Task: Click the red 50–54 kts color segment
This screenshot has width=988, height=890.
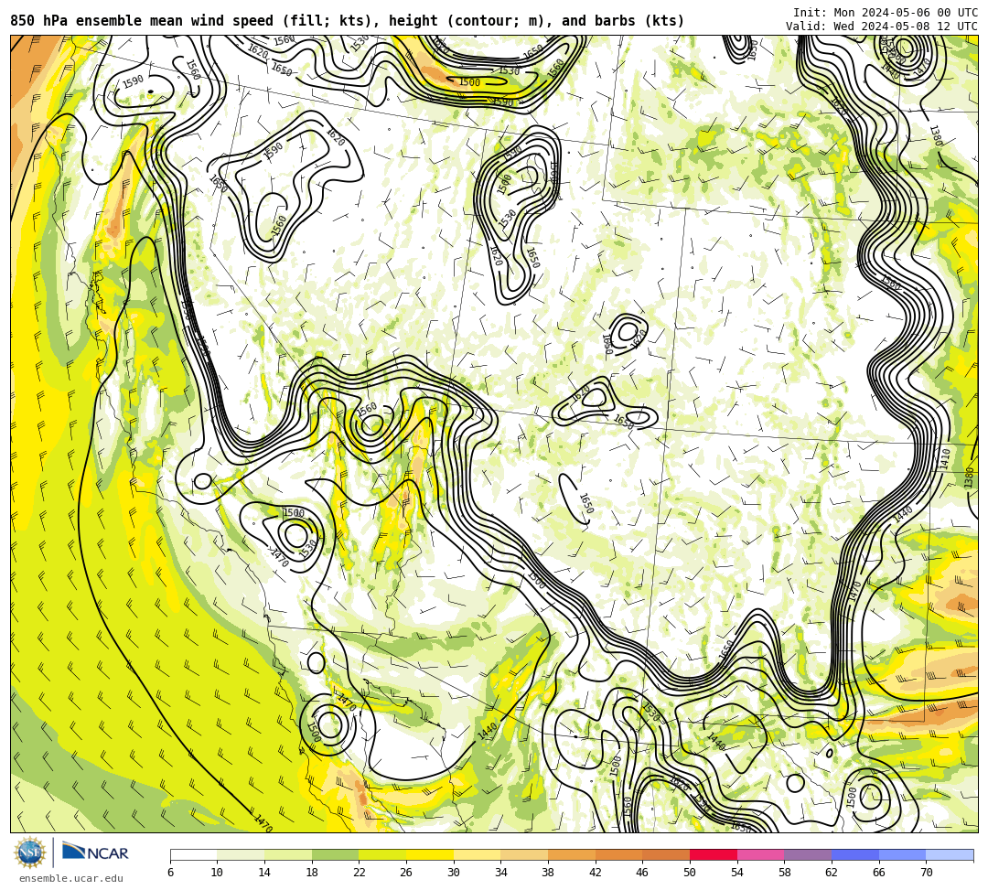Action: click(714, 854)
